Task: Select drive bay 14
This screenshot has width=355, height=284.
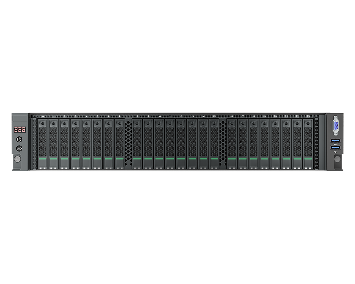Action: pyautogui.click(x=203, y=144)
